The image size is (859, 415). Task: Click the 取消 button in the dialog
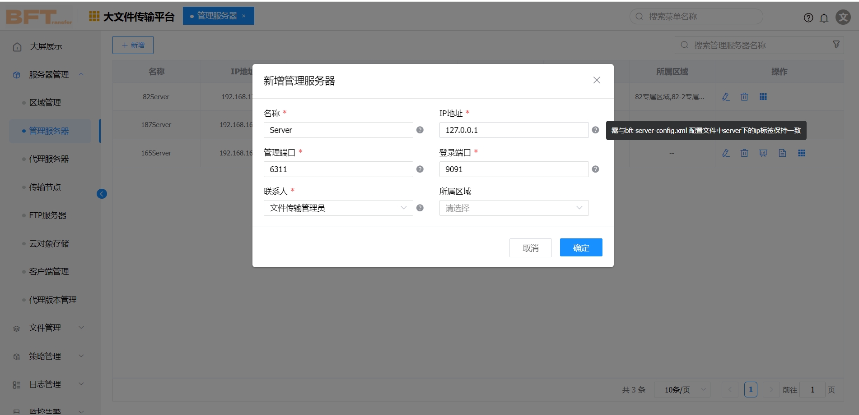(530, 248)
